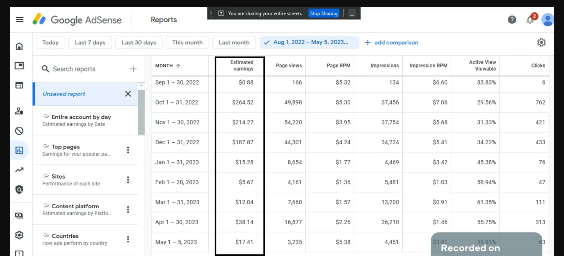Open more options for the Sites report
Viewport: 564px width, 256px height.
[x=128, y=180]
